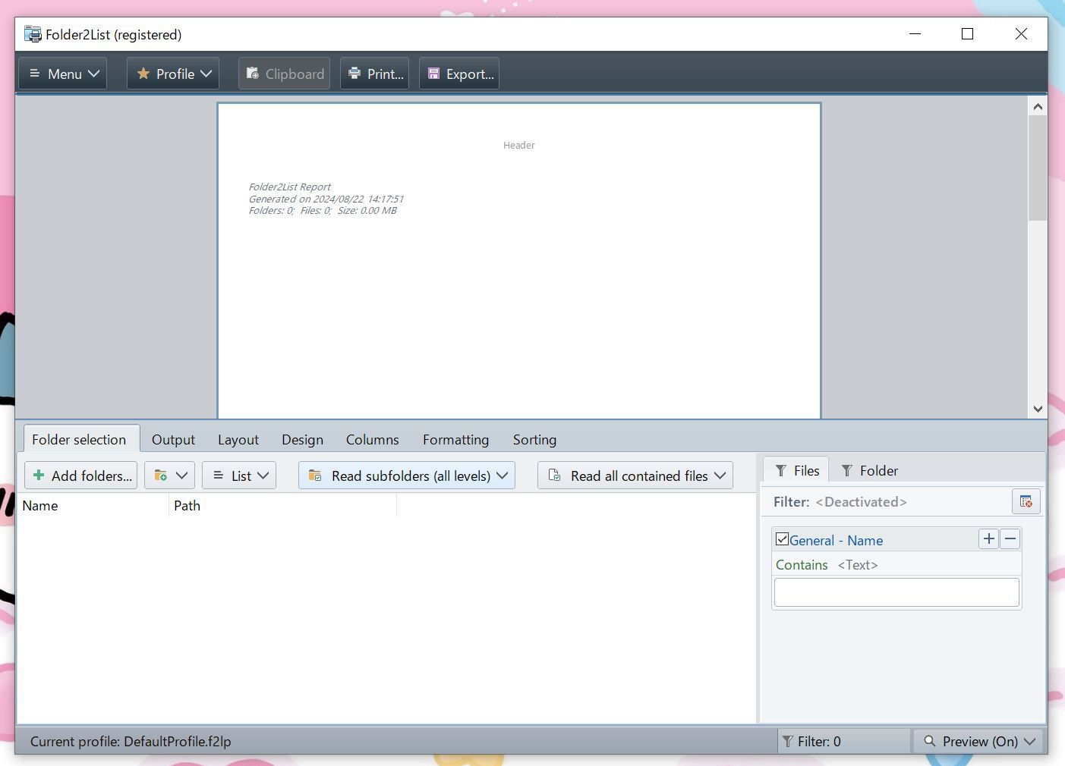Switch to the Design tab
This screenshot has height=766, width=1065.
[x=302, y=439]
